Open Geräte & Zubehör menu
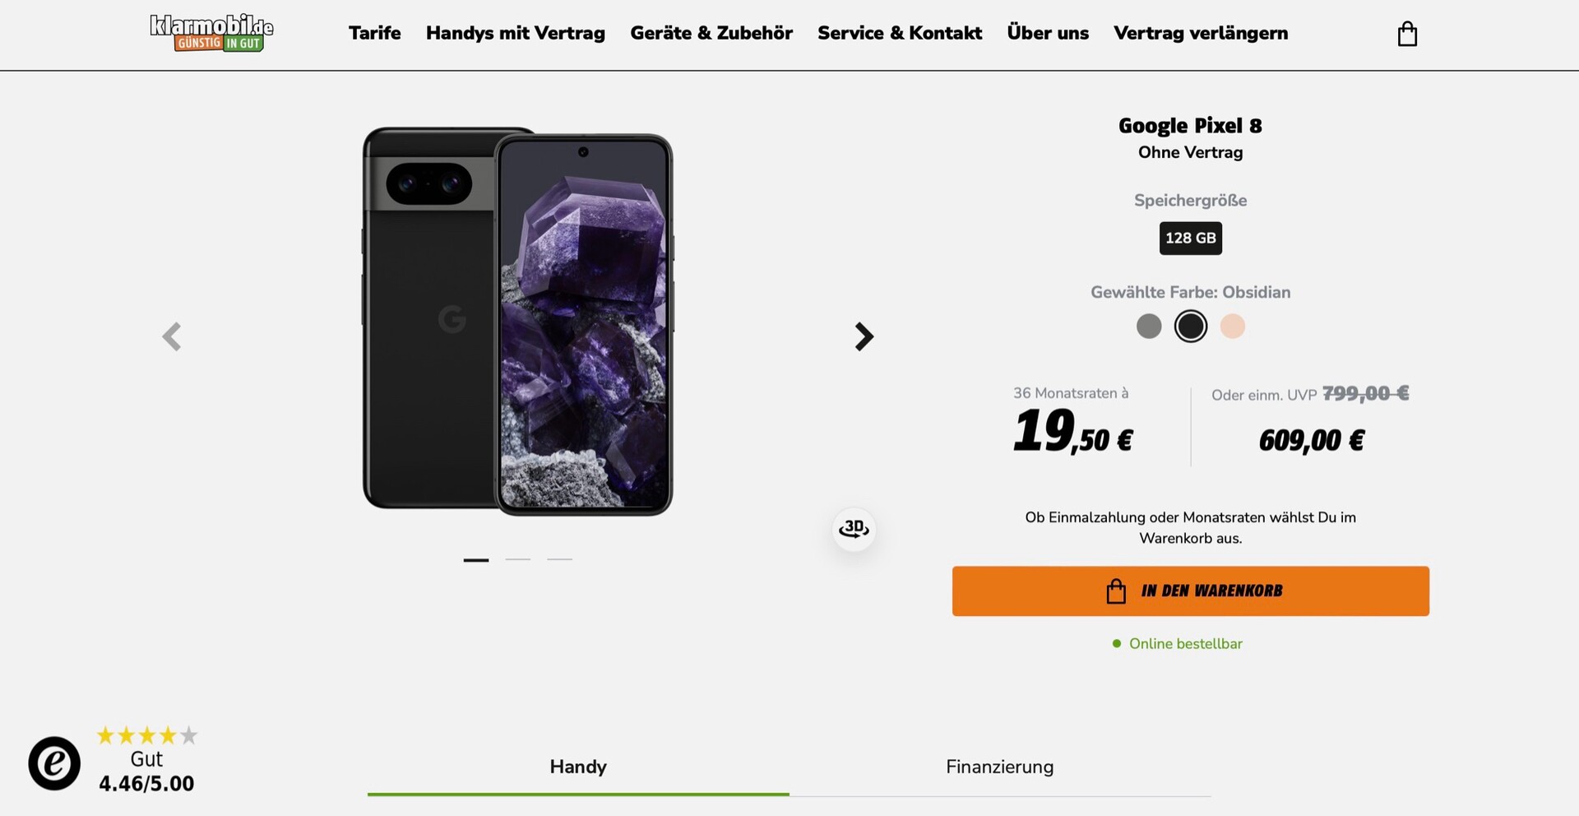1579x816 pixels. click(711, 33)
